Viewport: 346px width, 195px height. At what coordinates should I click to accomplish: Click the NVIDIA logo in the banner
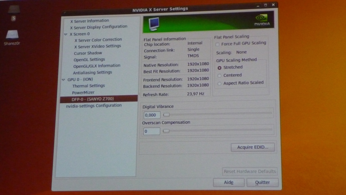click(262, 20)
